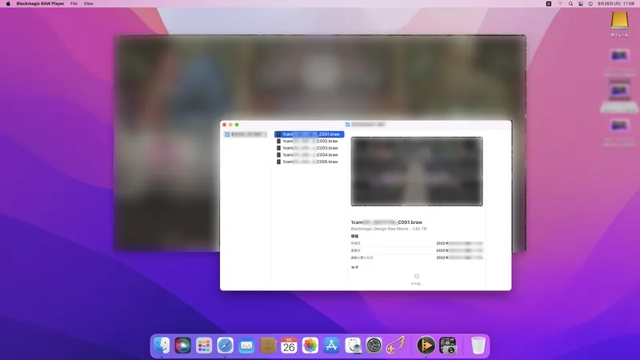The image size is (640, 360).
Task: Open the Mail app in Dock
Action: (246, 346)
